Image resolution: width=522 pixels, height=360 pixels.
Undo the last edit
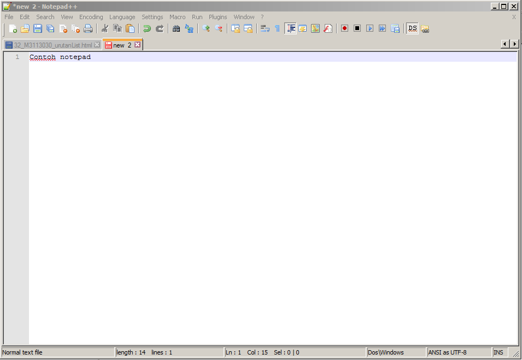pyautogui.click(x=146, y=28)
